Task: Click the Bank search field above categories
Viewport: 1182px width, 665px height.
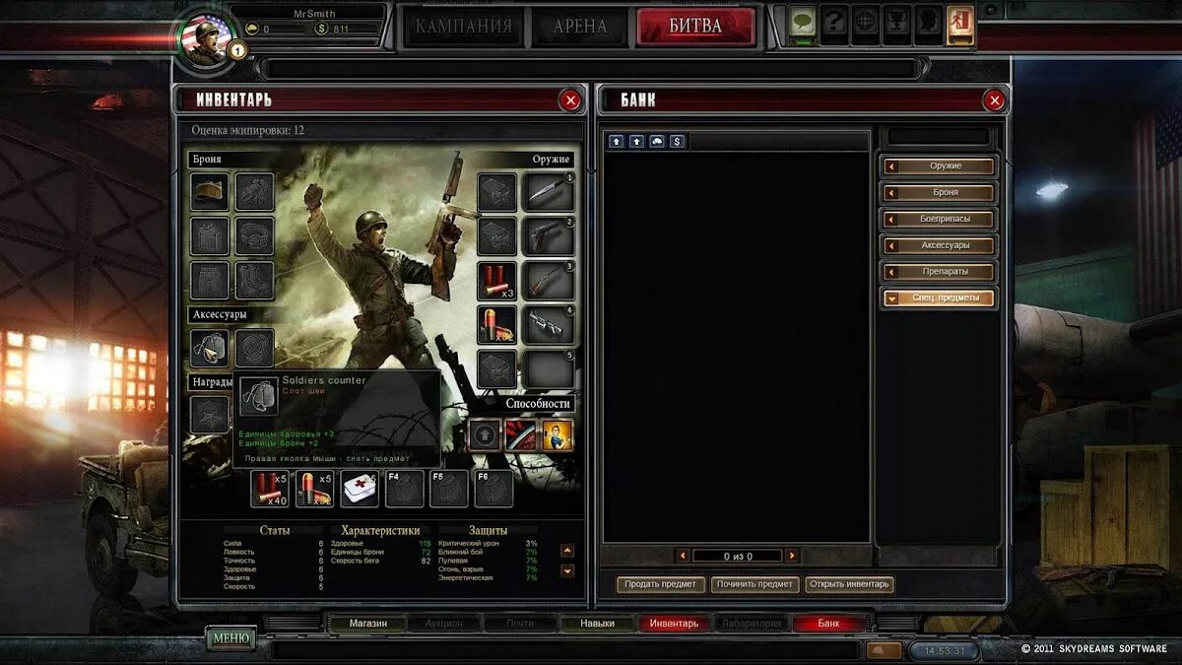Action: click(939, 137)
